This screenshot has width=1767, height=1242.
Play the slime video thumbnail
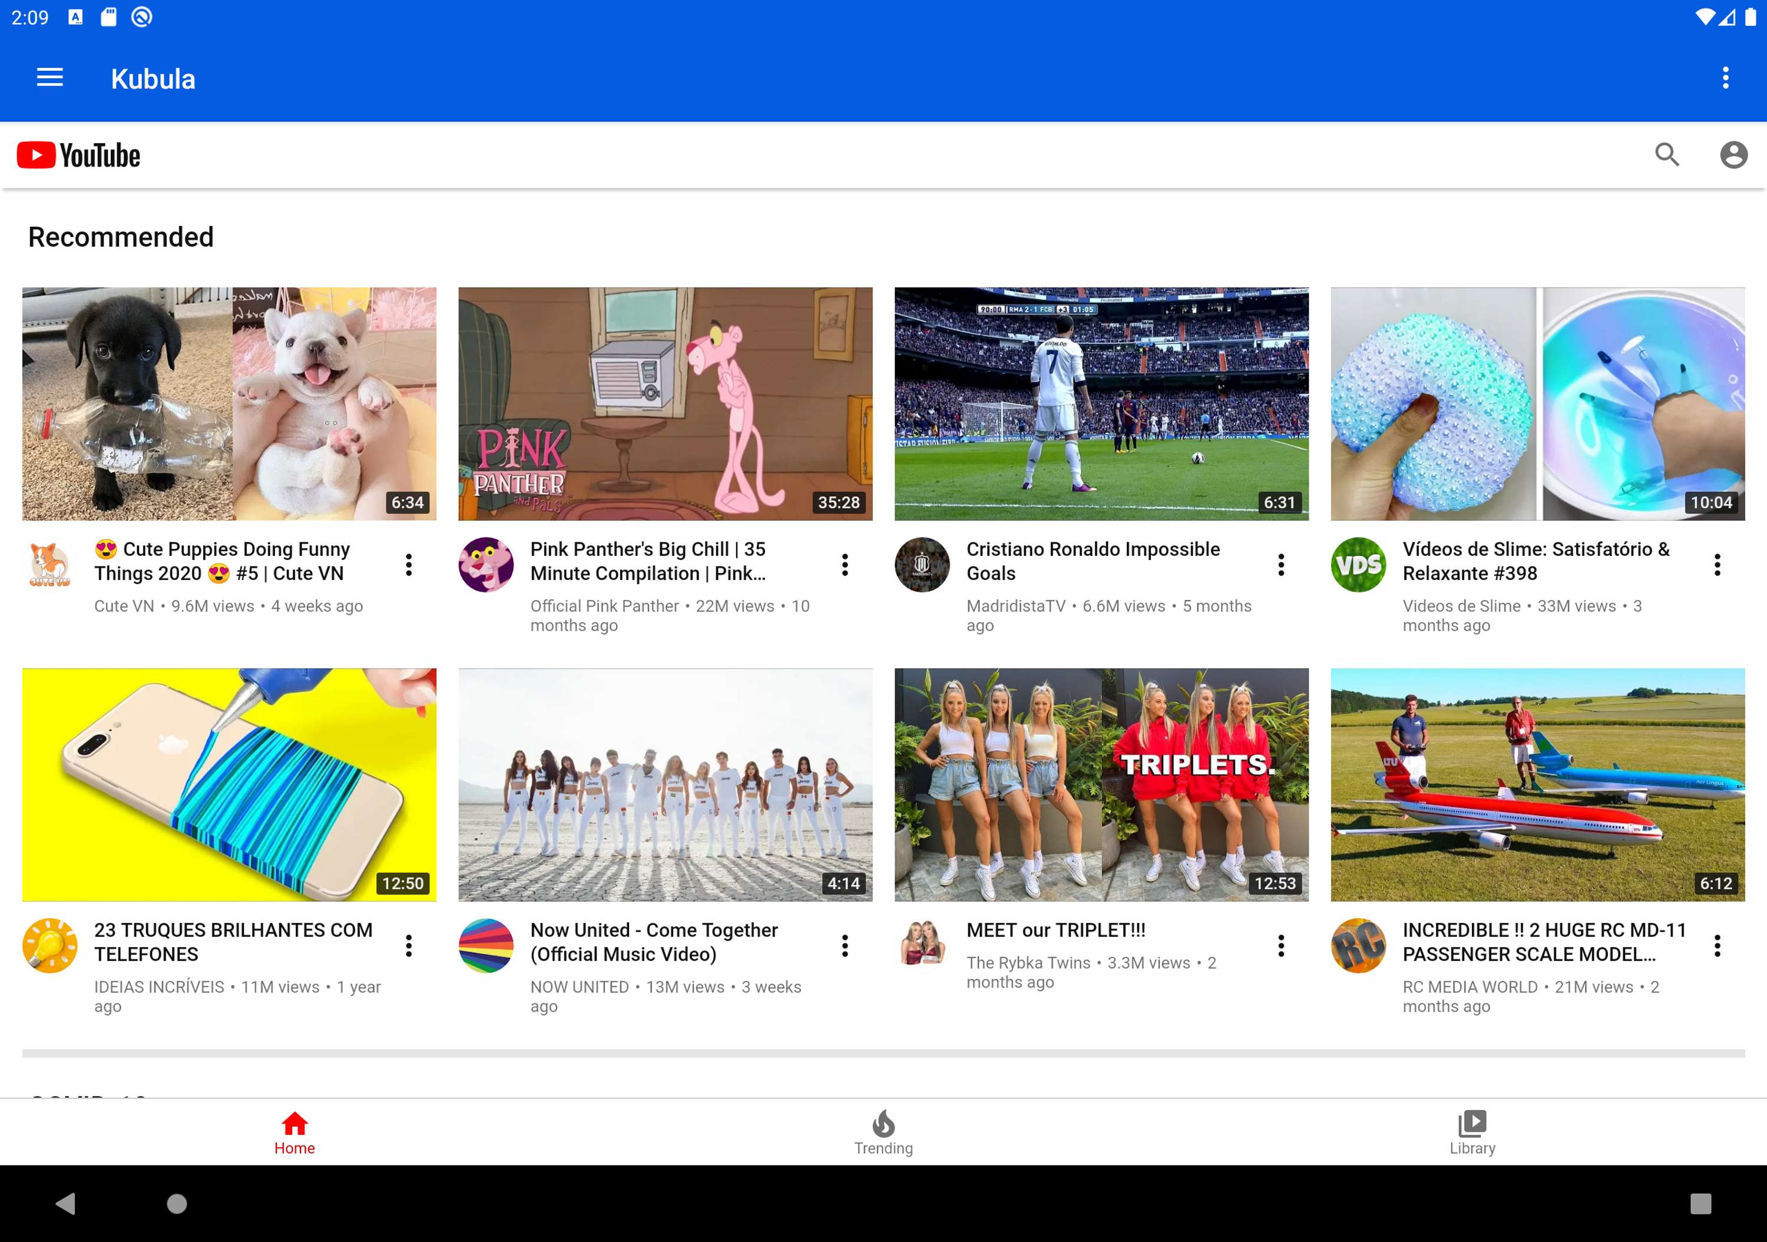(x=1538, y=404)
